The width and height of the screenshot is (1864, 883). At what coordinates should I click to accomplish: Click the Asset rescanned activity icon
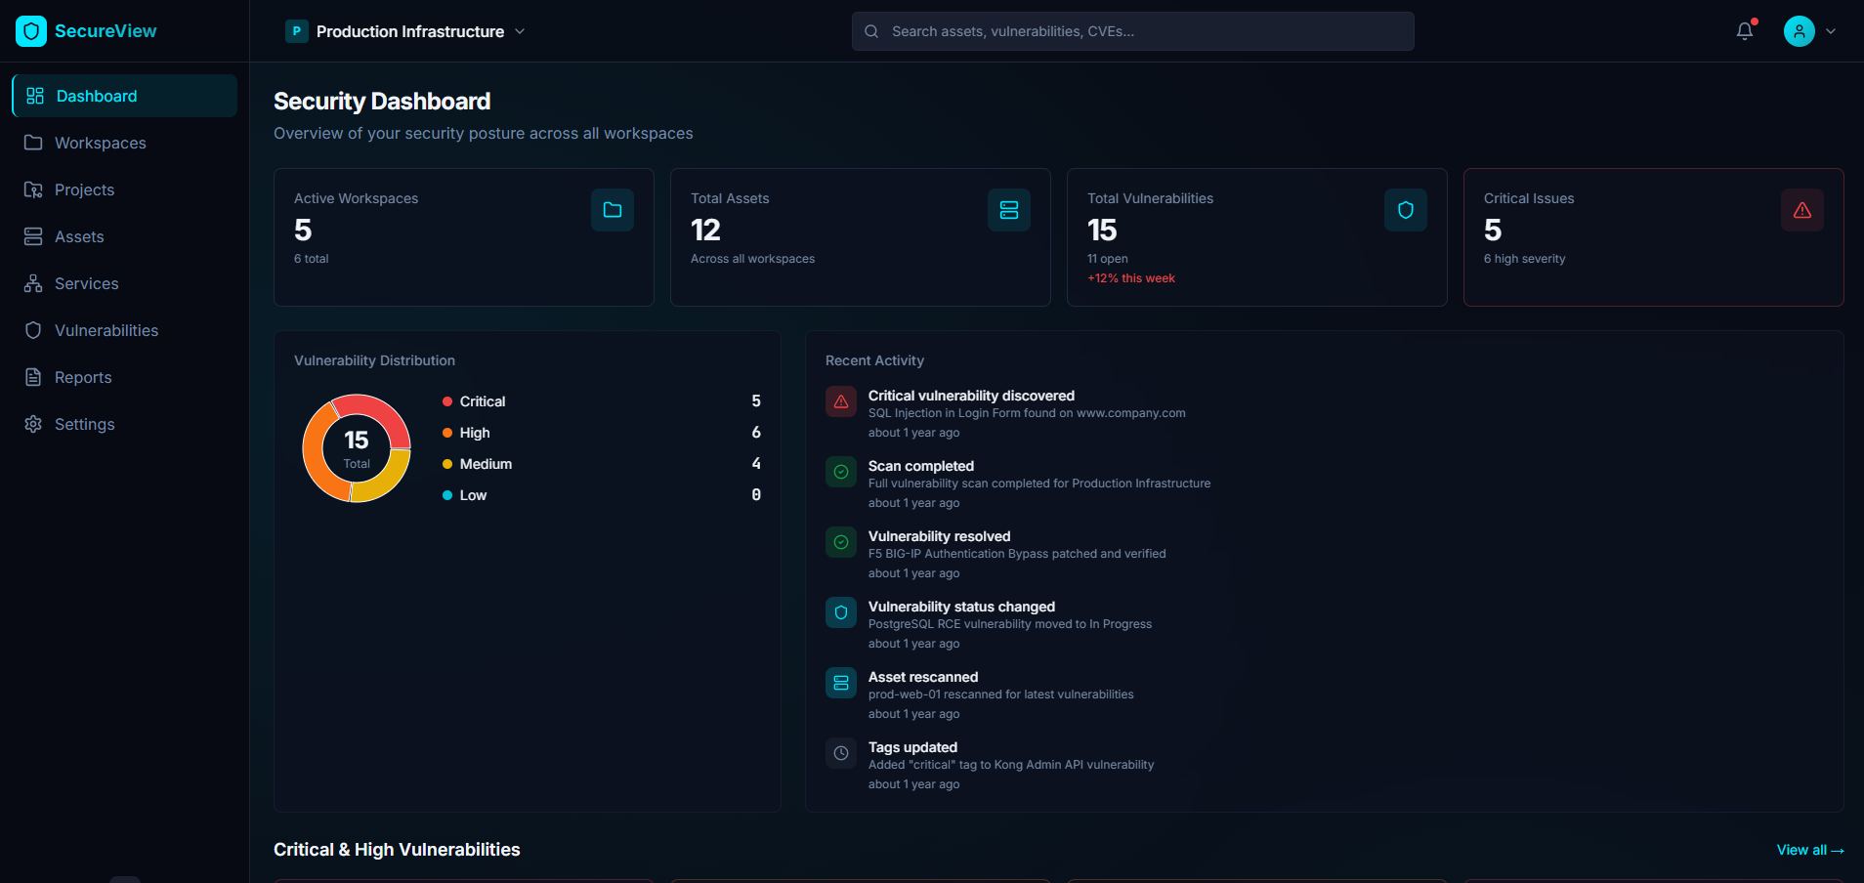click(x=841, y=683)
